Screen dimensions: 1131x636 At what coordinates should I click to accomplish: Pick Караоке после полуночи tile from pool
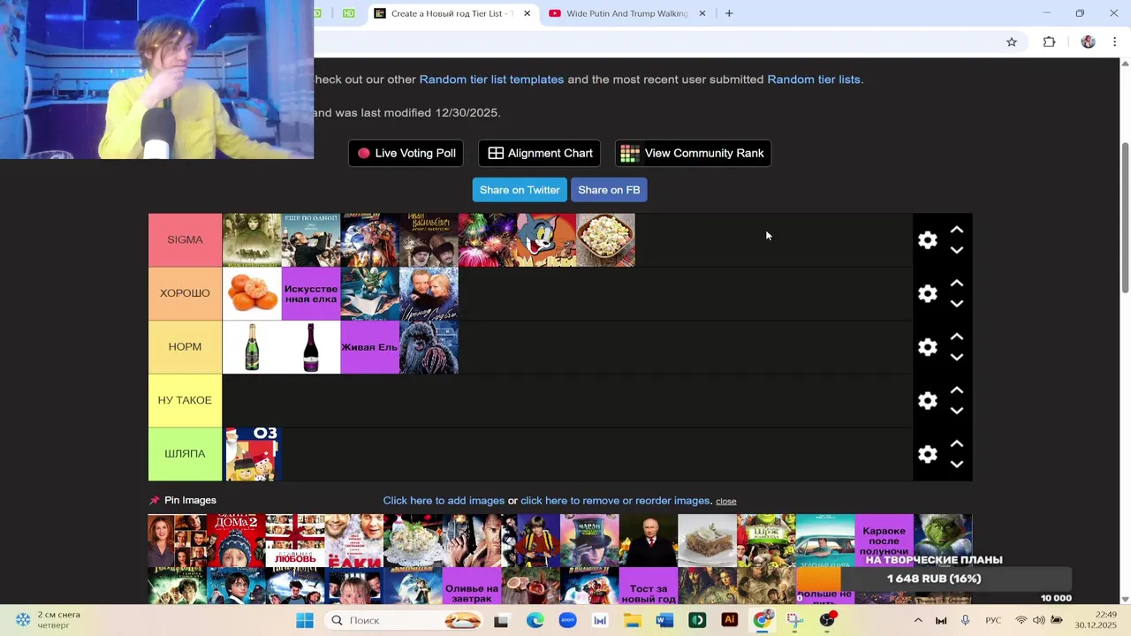pos(884,541)
